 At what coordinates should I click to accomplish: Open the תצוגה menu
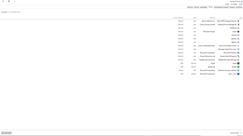227,4
